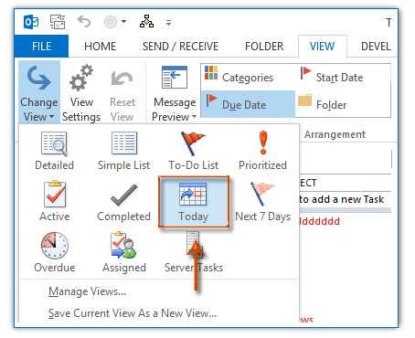
Task: Expand the Customize Quick Access Toolbar arrow
Action: 168,23
